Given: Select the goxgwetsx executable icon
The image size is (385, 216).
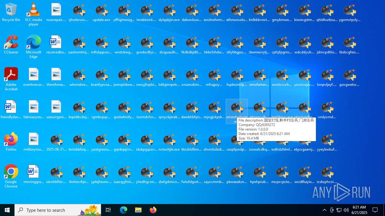Looking at the screenshot, I should tap(350, 77).
